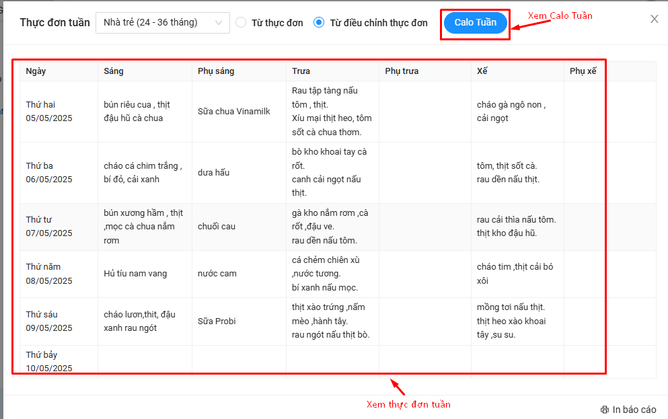Viewport: 668px width, 419px height.
Task: Click the Sữa Probi cell on Friday
Action: (217, 321)
